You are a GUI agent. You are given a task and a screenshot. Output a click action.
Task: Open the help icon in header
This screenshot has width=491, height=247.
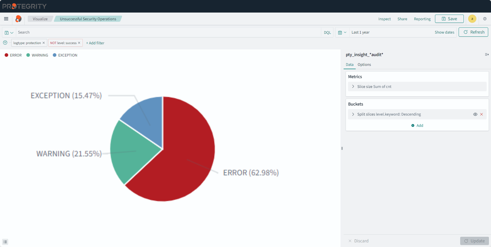485,19
